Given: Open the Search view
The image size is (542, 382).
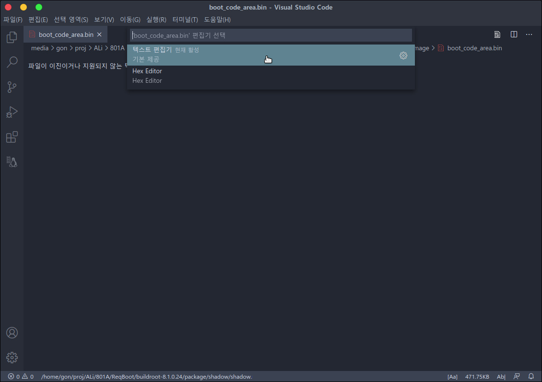Looking at the screenshot, I should (12, 62).
